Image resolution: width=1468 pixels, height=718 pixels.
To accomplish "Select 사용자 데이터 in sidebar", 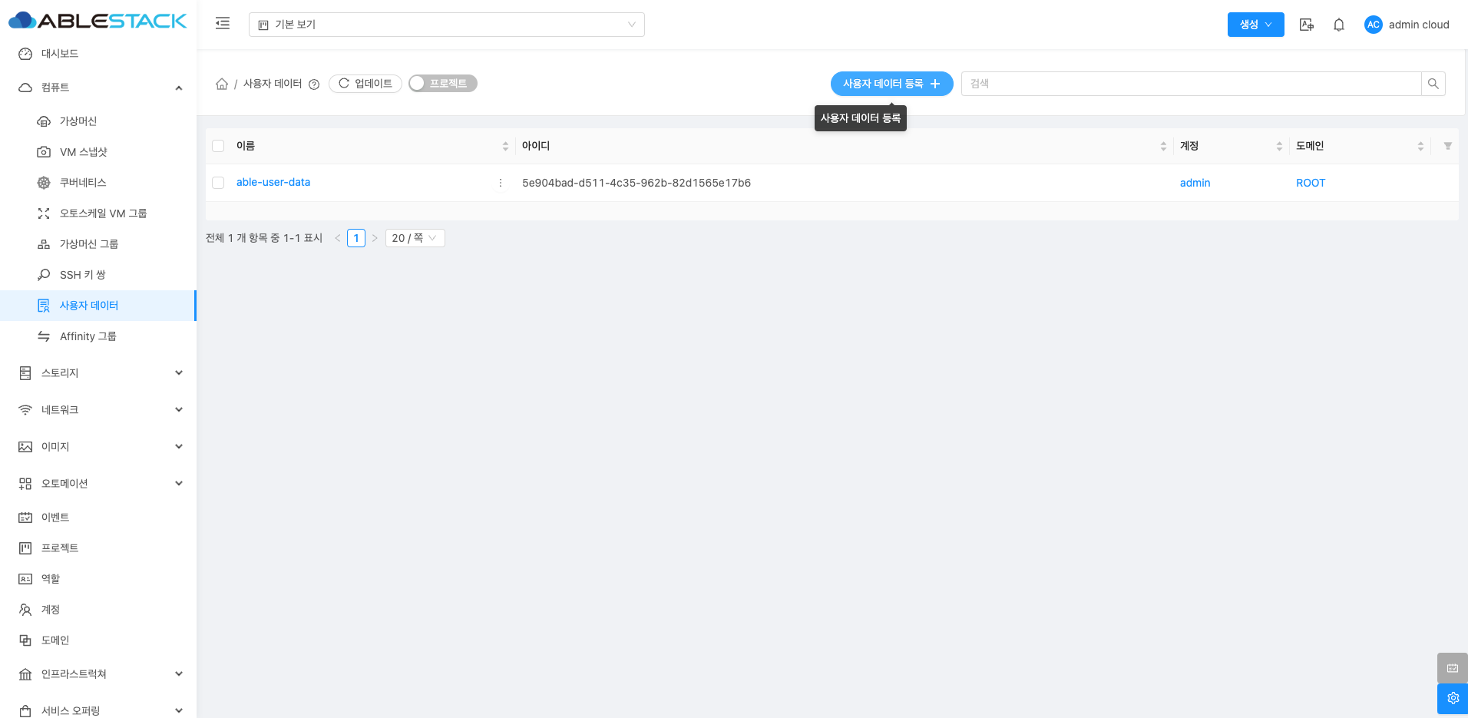I will click(98, 306).
